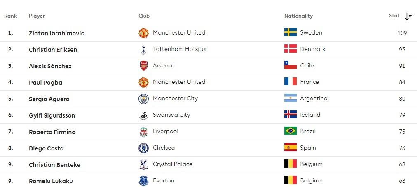Screen dimensions: 417x187
Task: Click the Manchester City club crest
Action: tap(143, 99)
